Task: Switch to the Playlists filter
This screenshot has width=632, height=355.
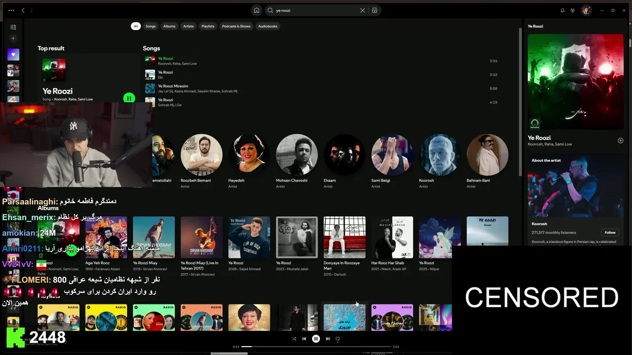Action: (208, 26)
